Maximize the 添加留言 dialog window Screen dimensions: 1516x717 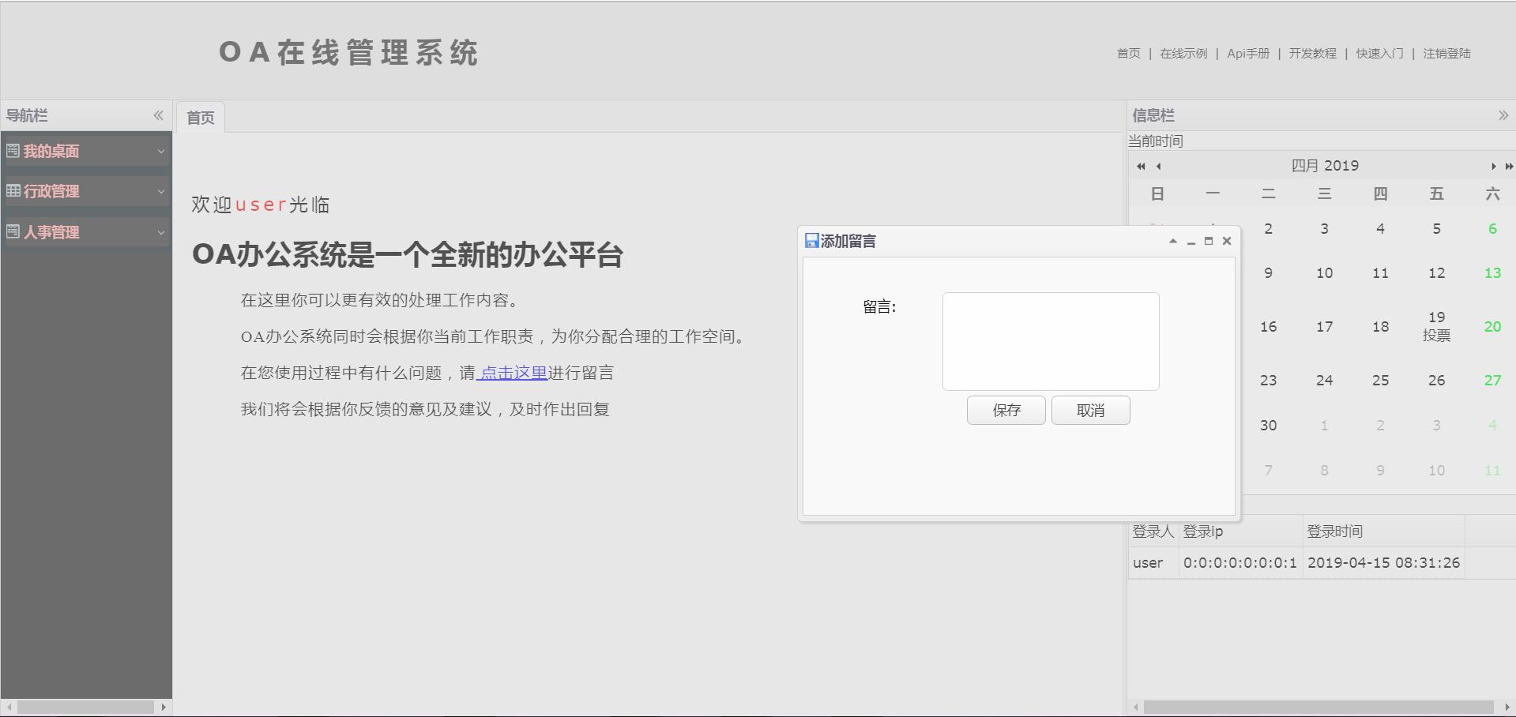coord(1209,242)
